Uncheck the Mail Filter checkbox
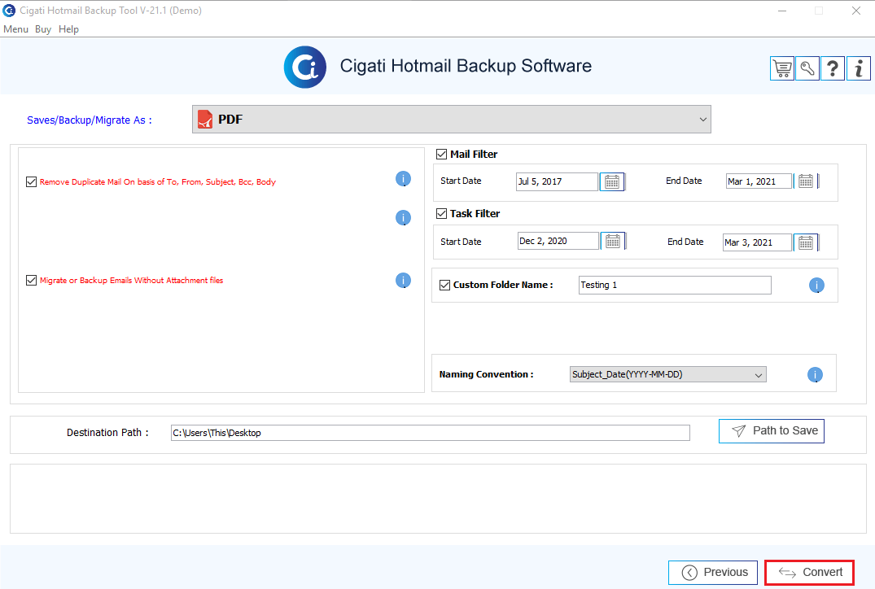The image size is (875, 589). tap(441, 154)
